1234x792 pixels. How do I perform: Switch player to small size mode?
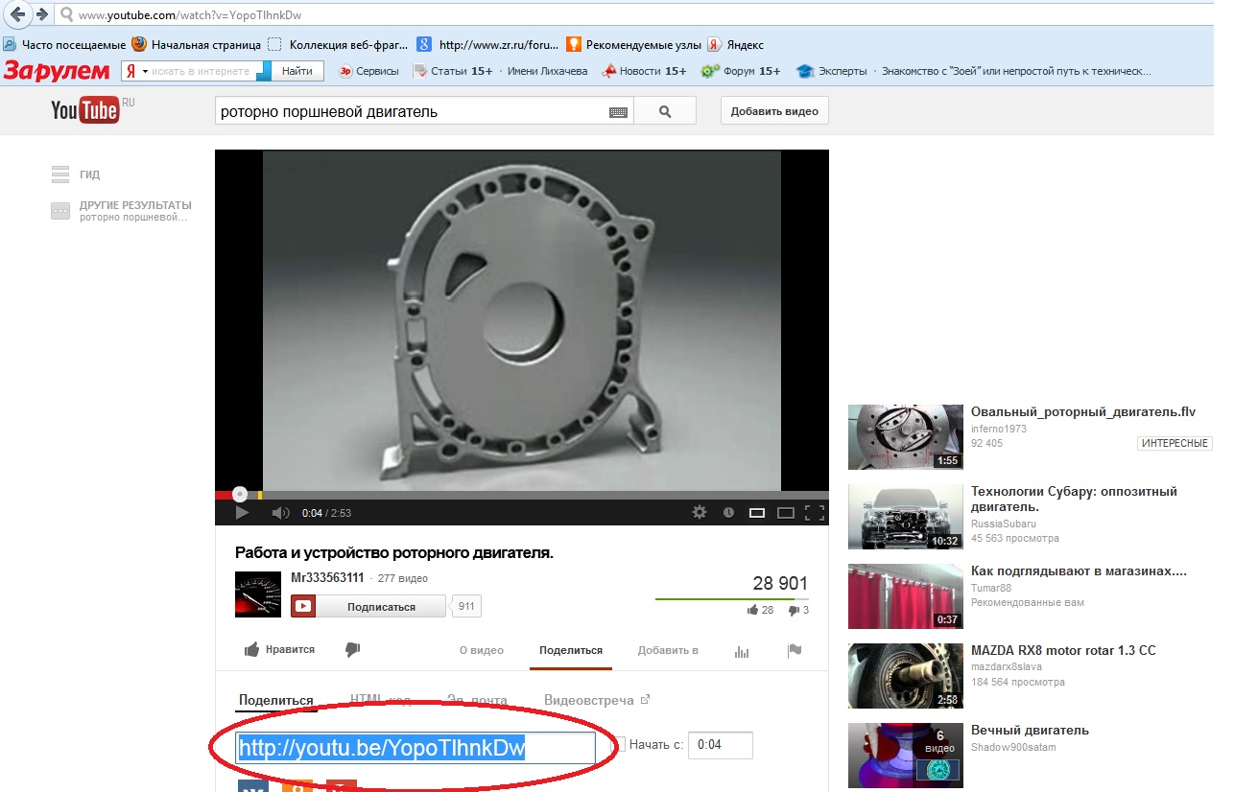756,513
